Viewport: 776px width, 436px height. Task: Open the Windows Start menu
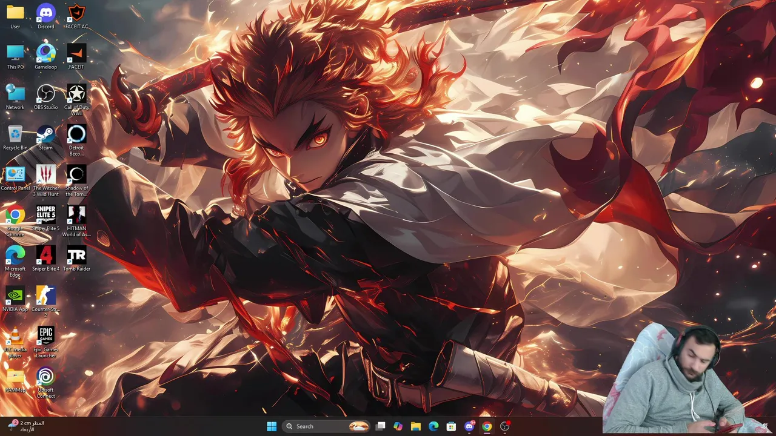point(272,426)
